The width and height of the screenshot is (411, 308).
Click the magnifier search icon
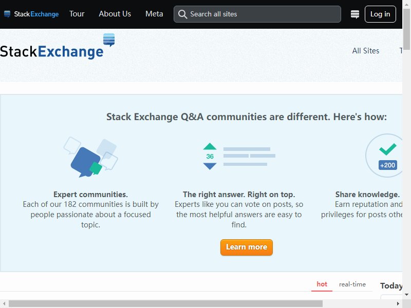click(x=182, y=14)
